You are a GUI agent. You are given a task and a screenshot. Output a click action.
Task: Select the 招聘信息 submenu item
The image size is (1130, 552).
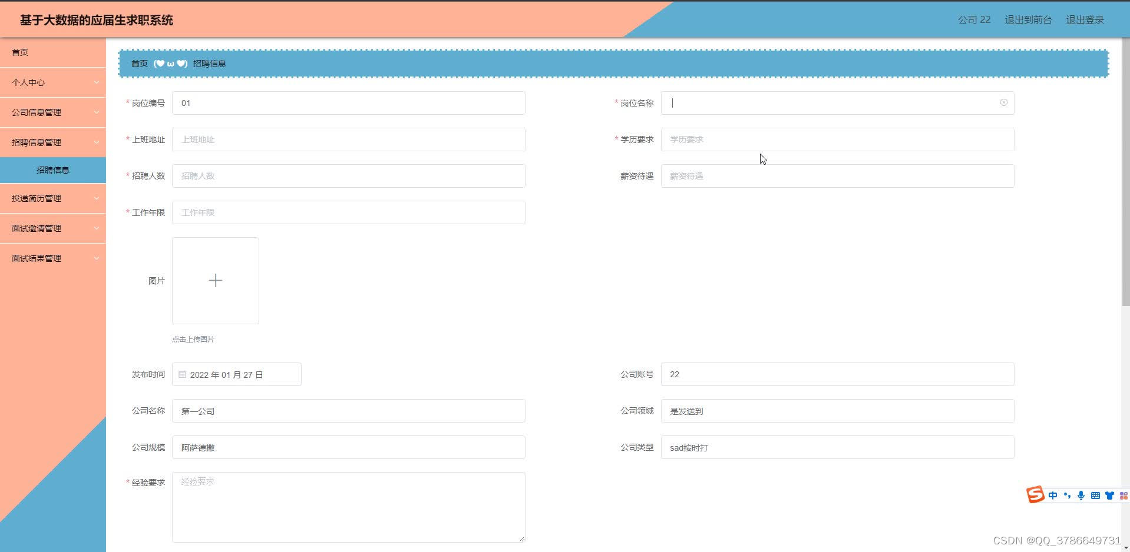pos(53,170)
